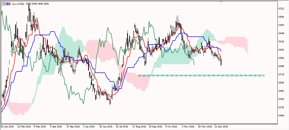Click the 25 Jul 2016 date label
This screenshot has height=130, width=289.
[122, 127]
